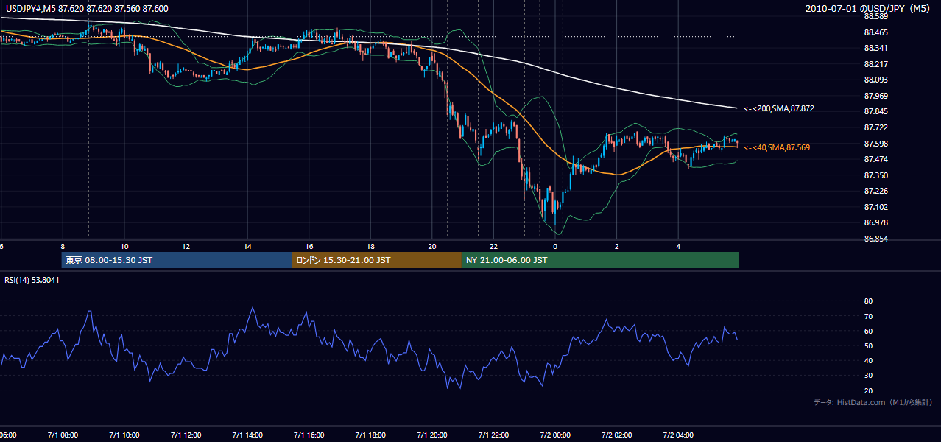Click hour label 10 under price chart
The width and height of the screenshot is (941, 442).
(124, 247)
